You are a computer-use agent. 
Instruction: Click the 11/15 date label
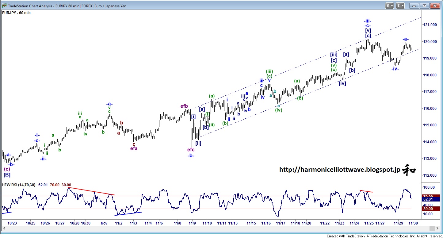tap(251, 223)
